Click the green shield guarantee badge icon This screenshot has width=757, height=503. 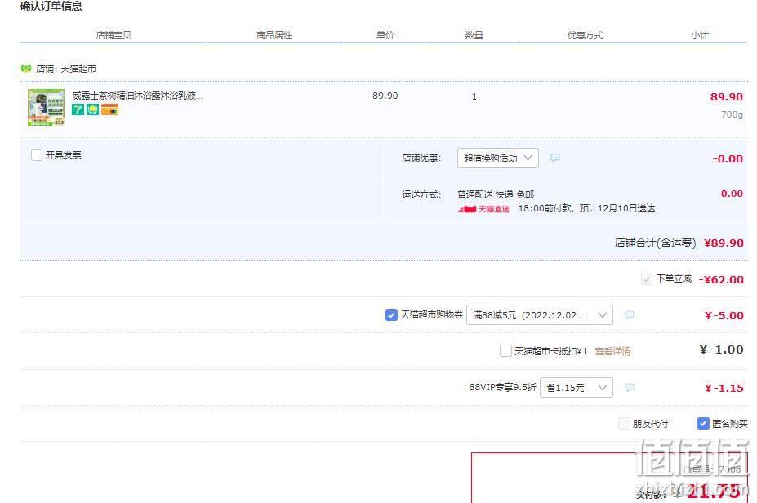pos(93,110)
